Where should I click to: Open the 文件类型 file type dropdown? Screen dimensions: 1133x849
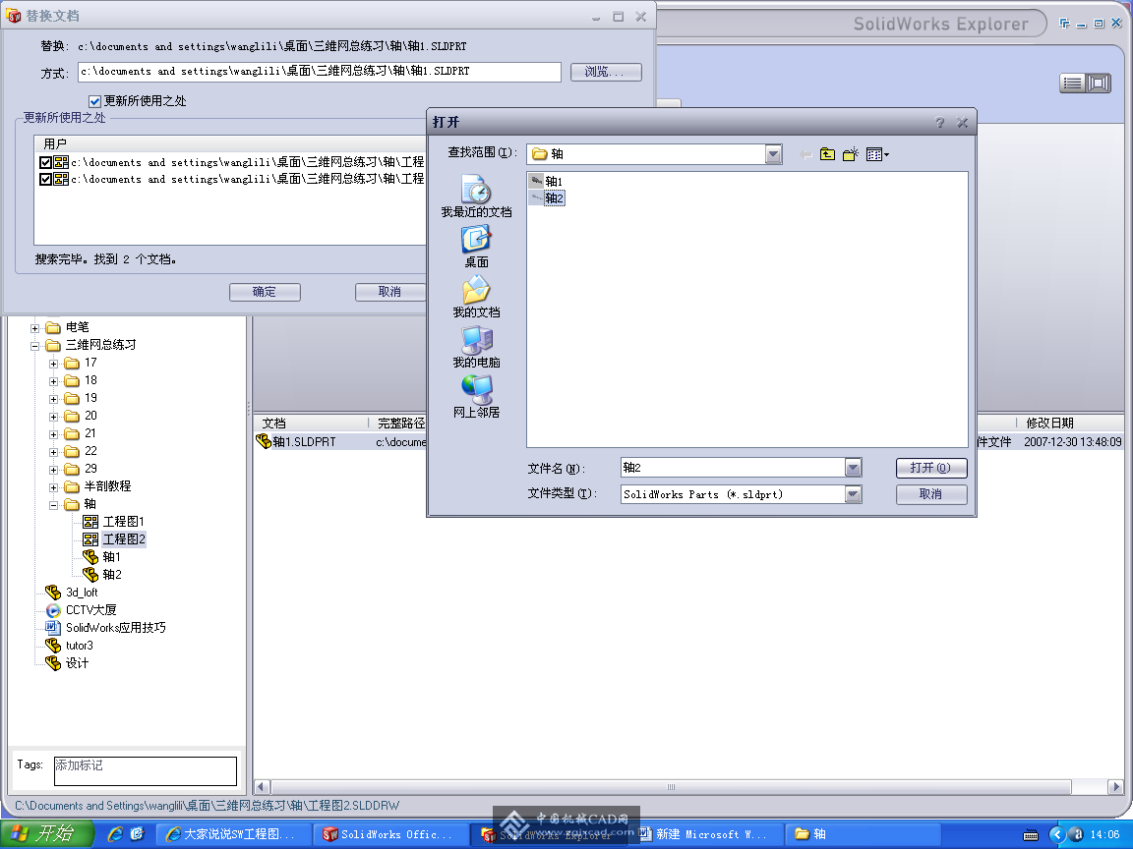pyautogui.click(x=853, y=494)
